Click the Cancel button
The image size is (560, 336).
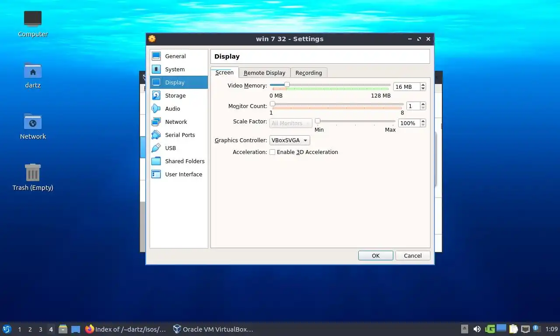tap(413, 256)
